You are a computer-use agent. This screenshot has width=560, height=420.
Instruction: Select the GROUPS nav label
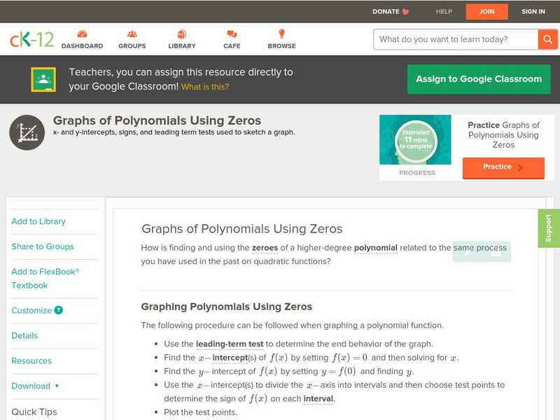tap(132, 45)
